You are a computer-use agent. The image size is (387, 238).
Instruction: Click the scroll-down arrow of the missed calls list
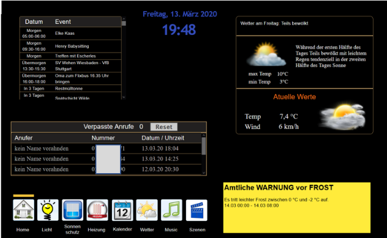tap(204, 173)
